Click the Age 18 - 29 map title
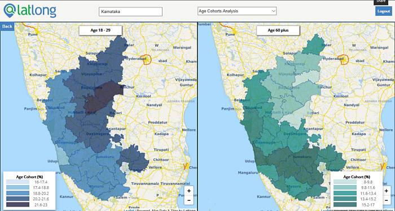Viewport: 395px width, 211px height. (100, 30)
